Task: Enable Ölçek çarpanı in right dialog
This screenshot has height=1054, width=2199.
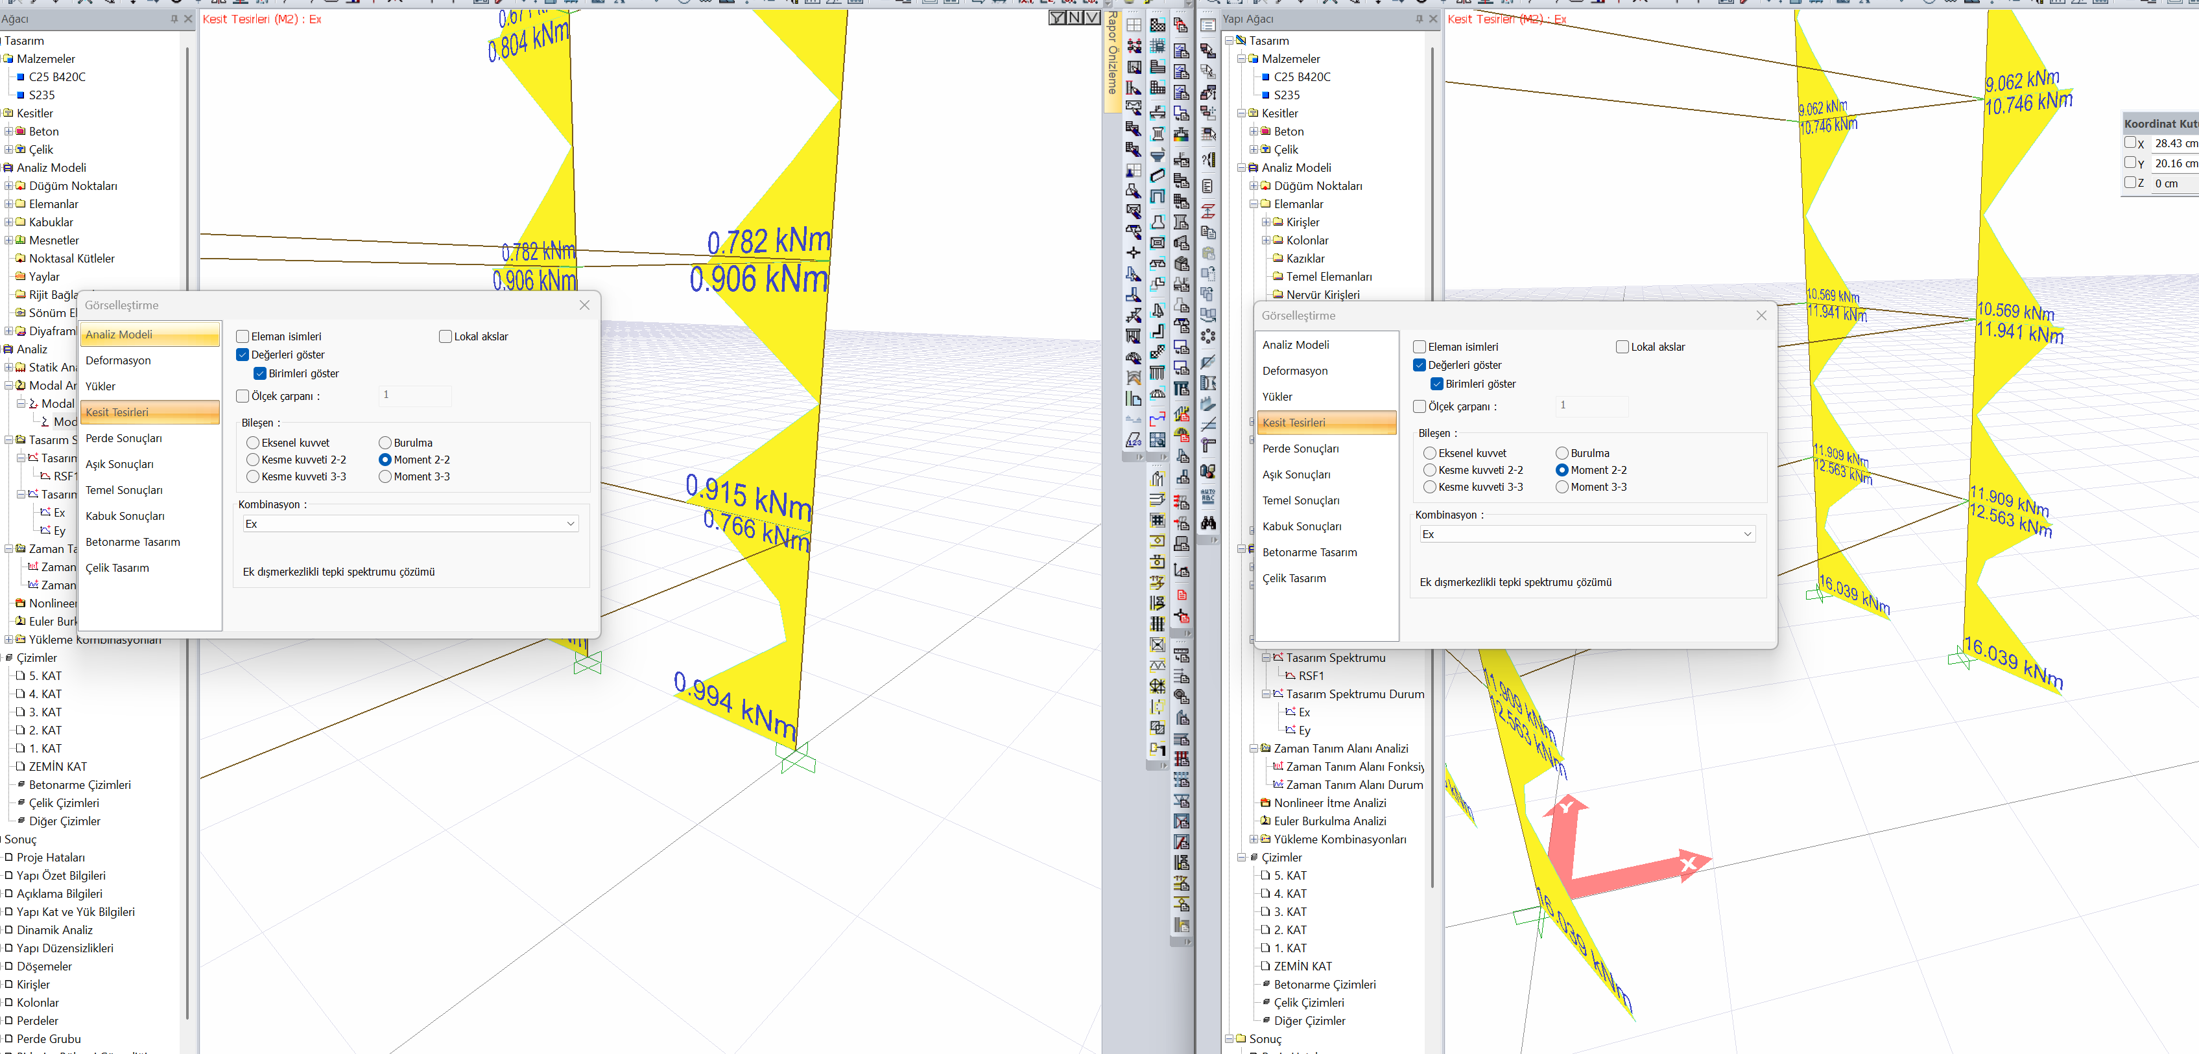Action: click(1420, 406)
